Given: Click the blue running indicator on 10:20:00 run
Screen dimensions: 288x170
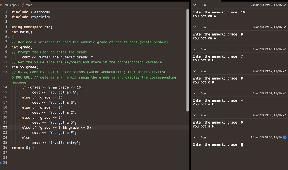Looking at the screenshot, I should click(285, 137).
